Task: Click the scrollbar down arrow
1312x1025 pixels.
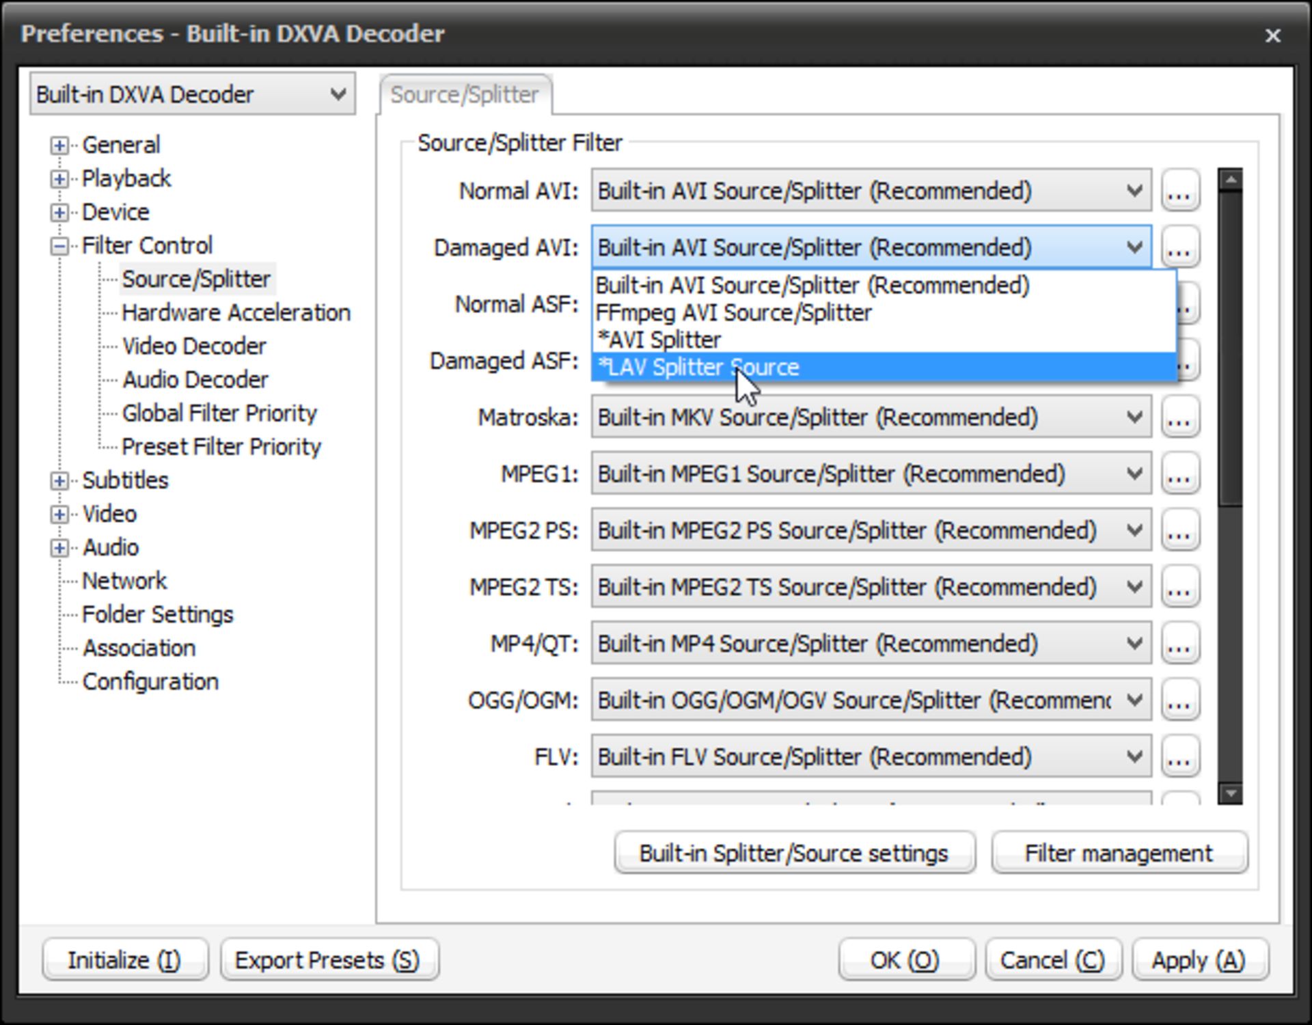Action: point(1230,793)
